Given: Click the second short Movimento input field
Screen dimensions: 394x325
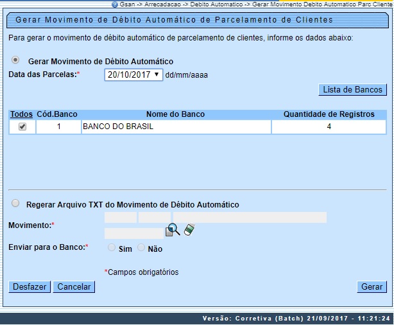Looking at the screenshot, I should point(154,218).
